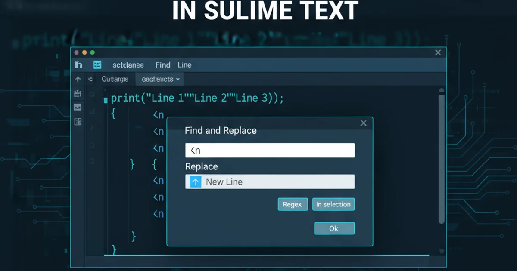This screenshot has height=271, width=517.
Task: Click the top sidebar icon below the up arrow
Action: (78, 93)
